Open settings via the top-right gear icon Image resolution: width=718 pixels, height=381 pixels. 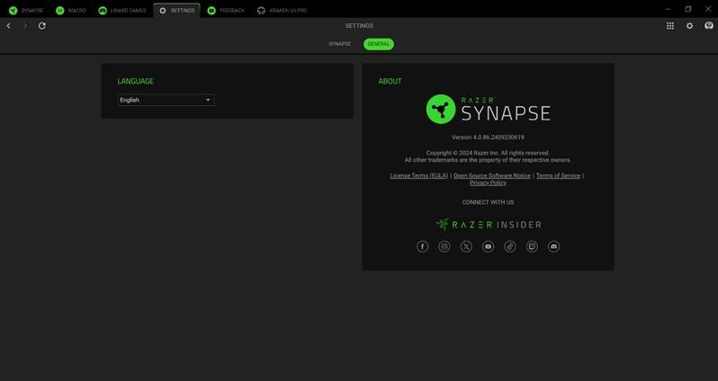[689, 26]
